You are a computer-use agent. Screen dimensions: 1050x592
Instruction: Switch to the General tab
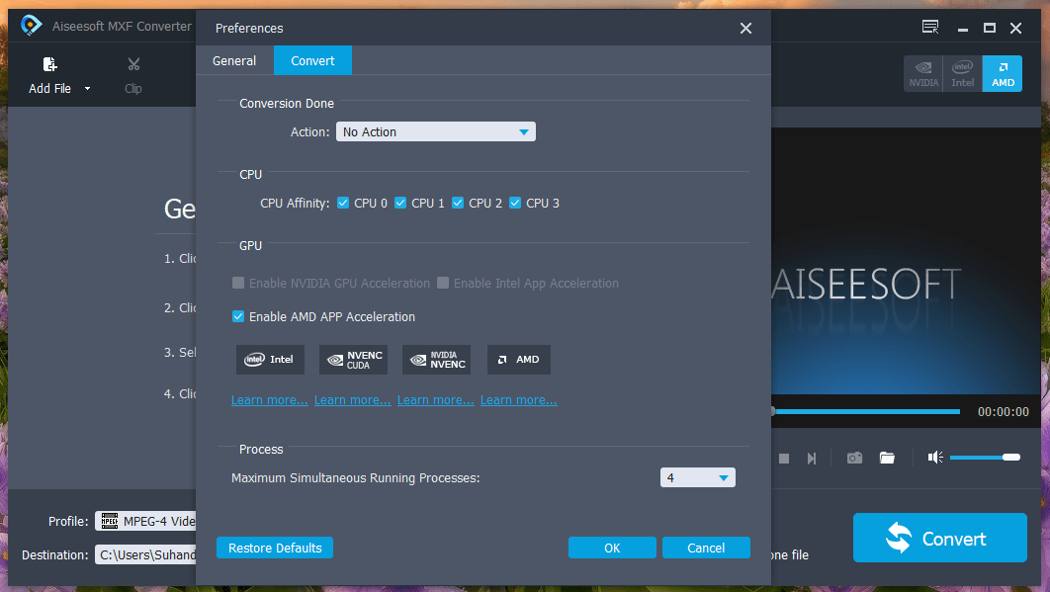point(234,61)
